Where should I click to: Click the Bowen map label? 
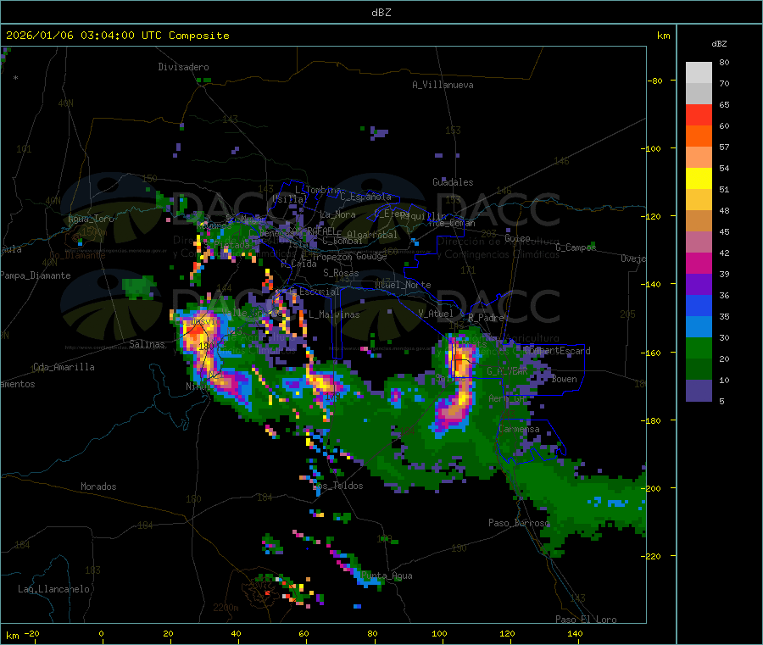pos(564,379)
